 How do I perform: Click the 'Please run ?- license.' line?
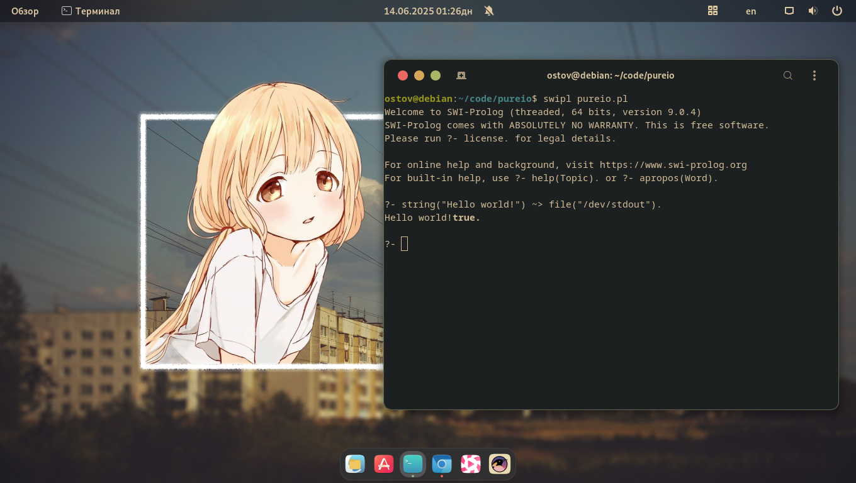tap(500, 138)
